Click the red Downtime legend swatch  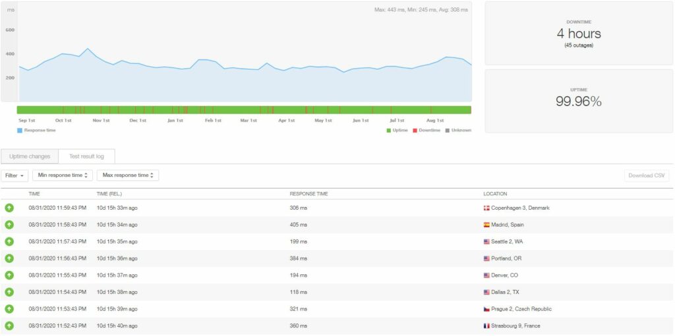pos(415,130)
